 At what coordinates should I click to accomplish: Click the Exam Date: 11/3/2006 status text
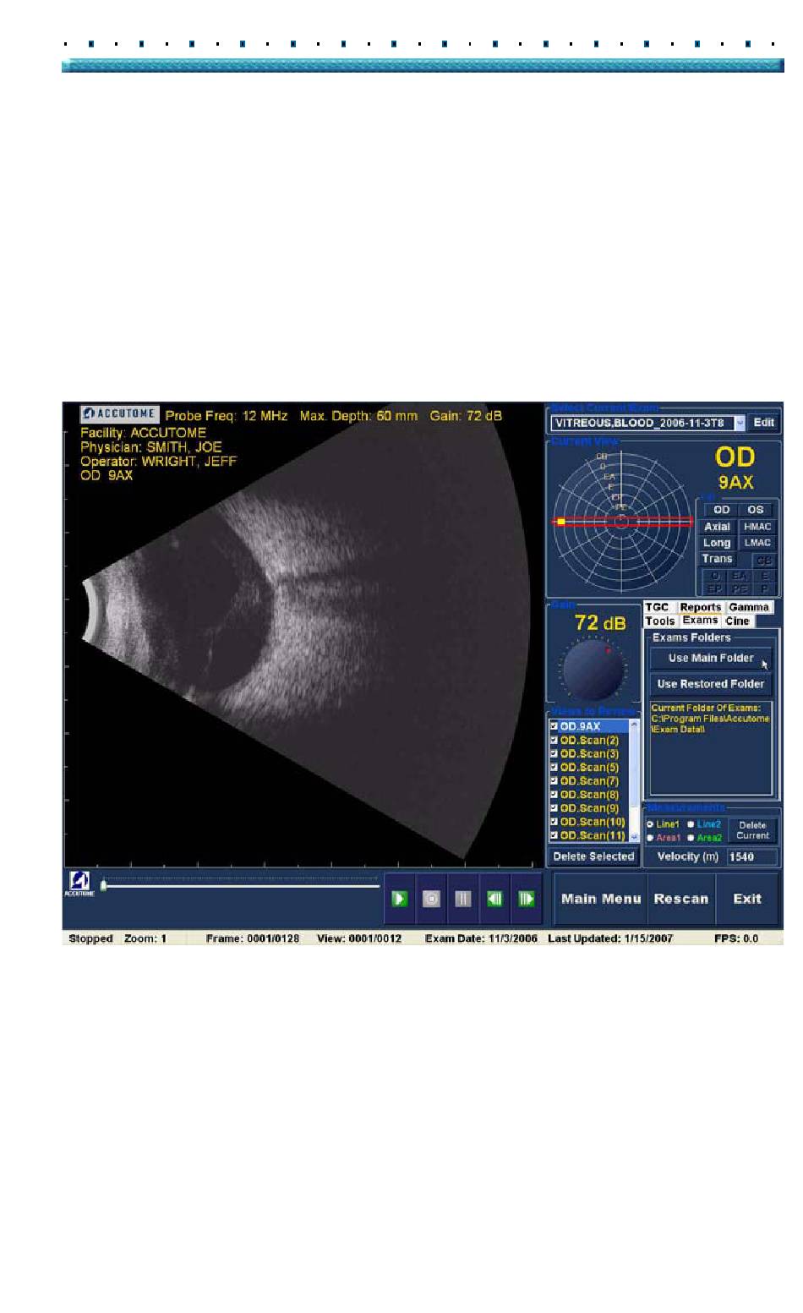[x=481, y=938]
